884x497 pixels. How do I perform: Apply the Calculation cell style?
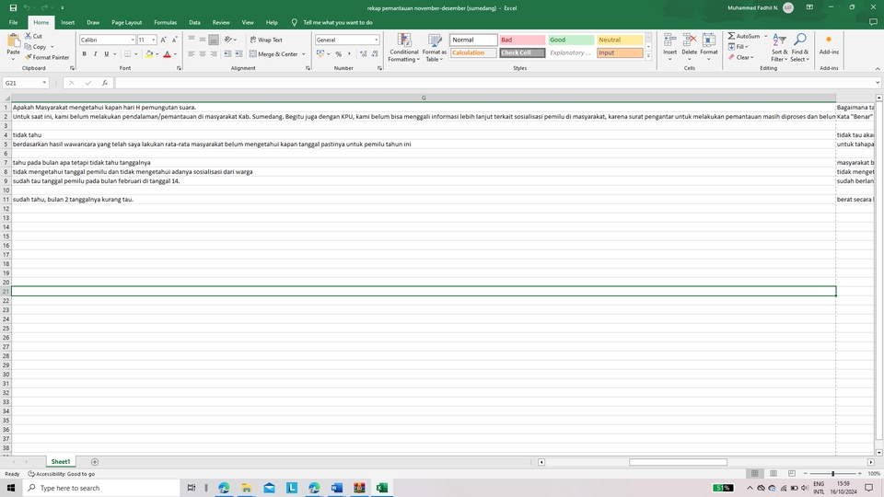(473, 53)
